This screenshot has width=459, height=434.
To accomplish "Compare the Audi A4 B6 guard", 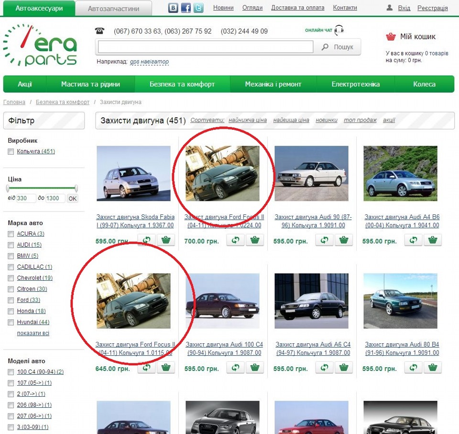I will pos(413,240).
